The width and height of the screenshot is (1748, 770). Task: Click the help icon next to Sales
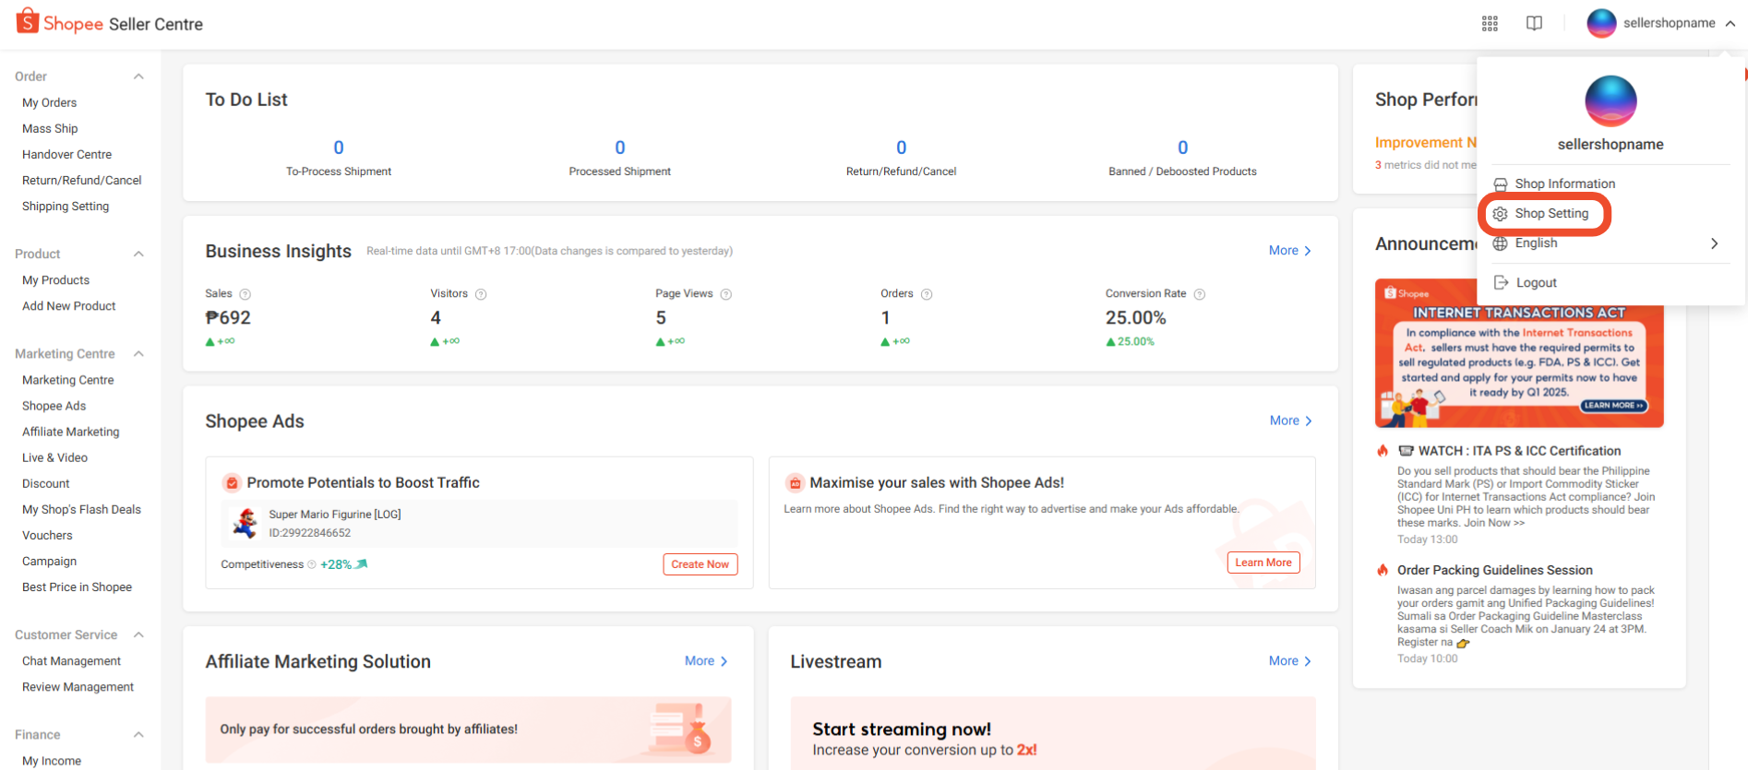(x=245, y=294)
